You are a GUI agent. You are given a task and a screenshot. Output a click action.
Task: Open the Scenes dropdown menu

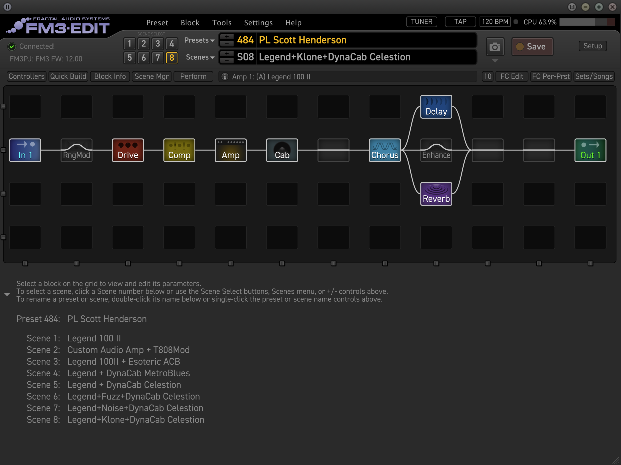(200, 57)
